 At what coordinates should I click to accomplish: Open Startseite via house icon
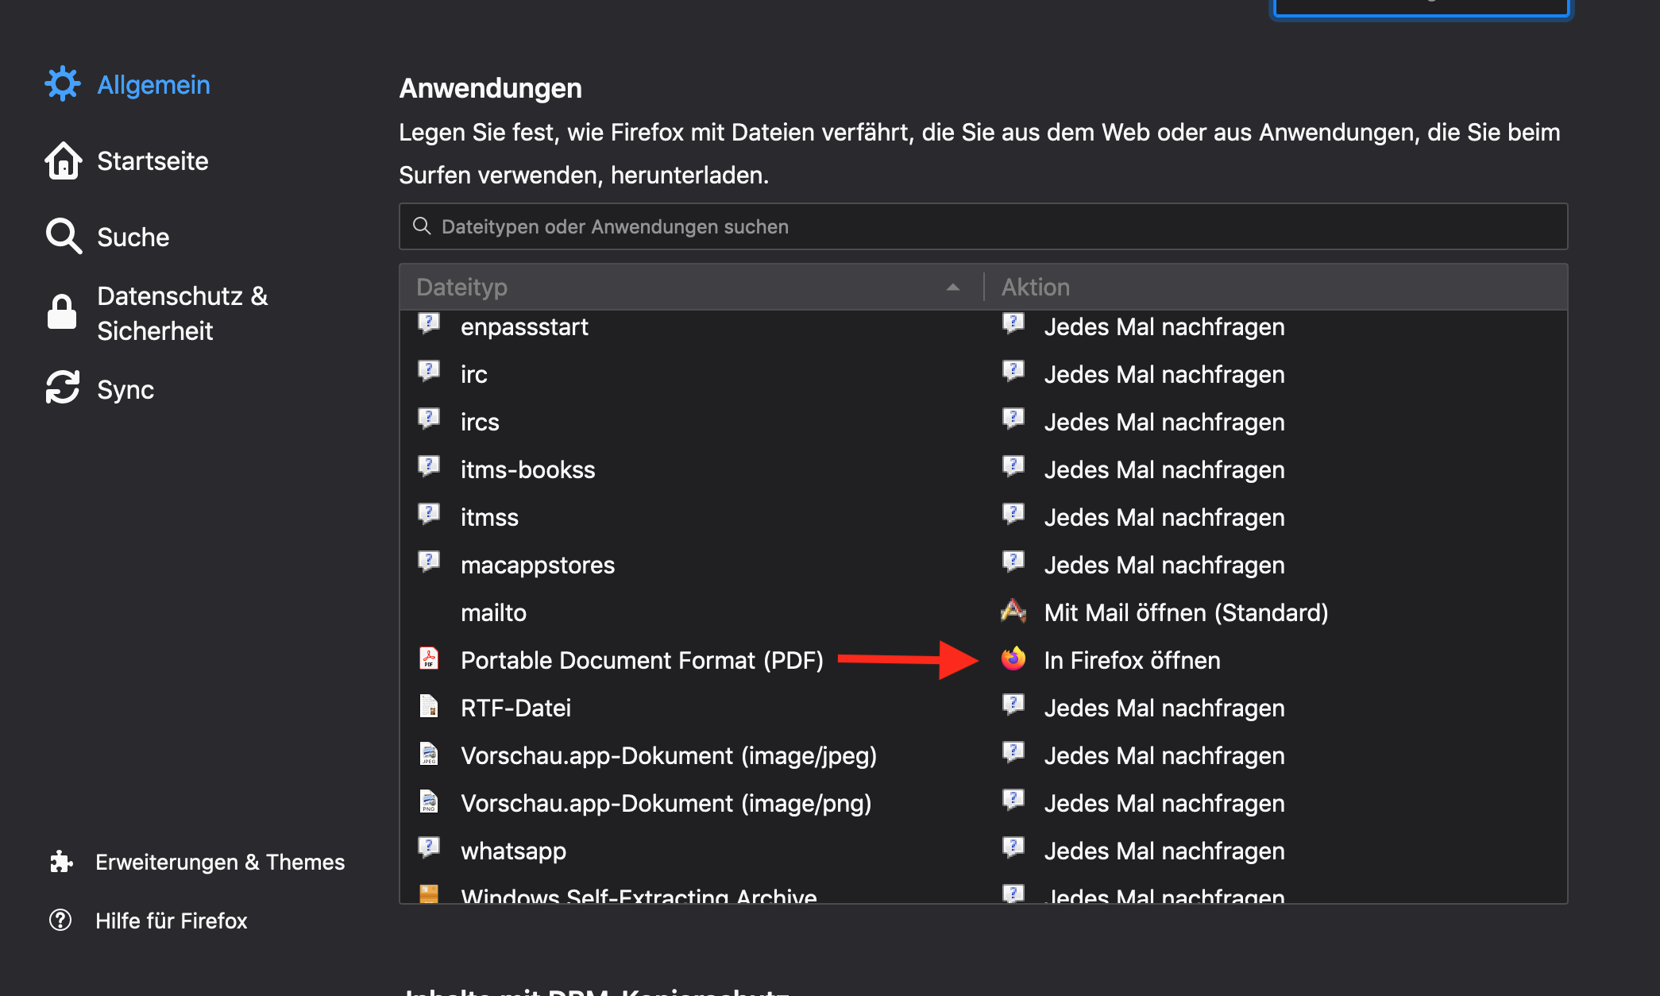tap(63, 160)
